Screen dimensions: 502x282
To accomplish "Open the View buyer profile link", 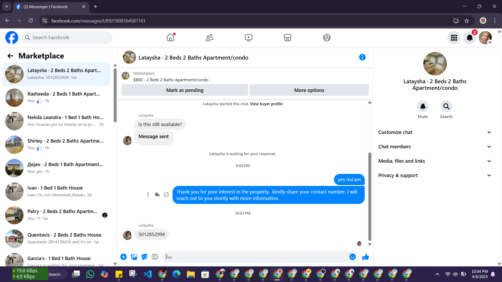I will click(x=266, y=104).
